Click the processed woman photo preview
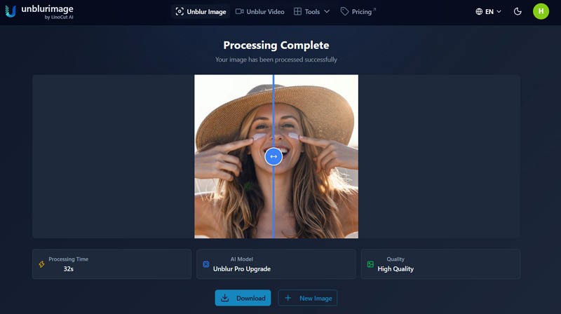Screen dimensions: 561x314 [x=276, y=156]
